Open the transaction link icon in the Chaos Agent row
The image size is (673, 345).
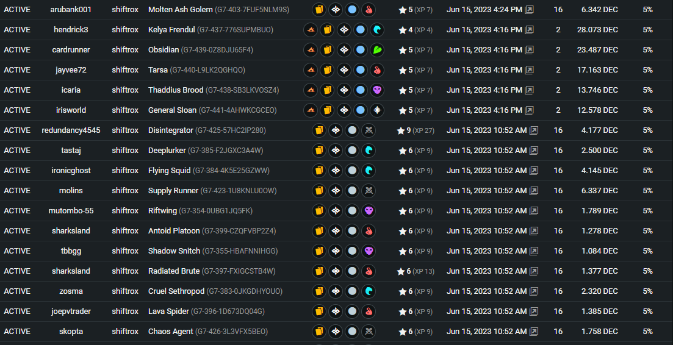(x=533, y=332)
